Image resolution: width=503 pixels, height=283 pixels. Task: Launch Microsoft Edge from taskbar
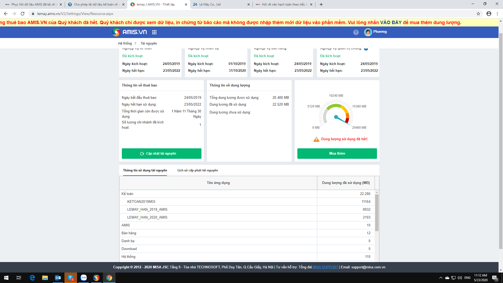32,278
